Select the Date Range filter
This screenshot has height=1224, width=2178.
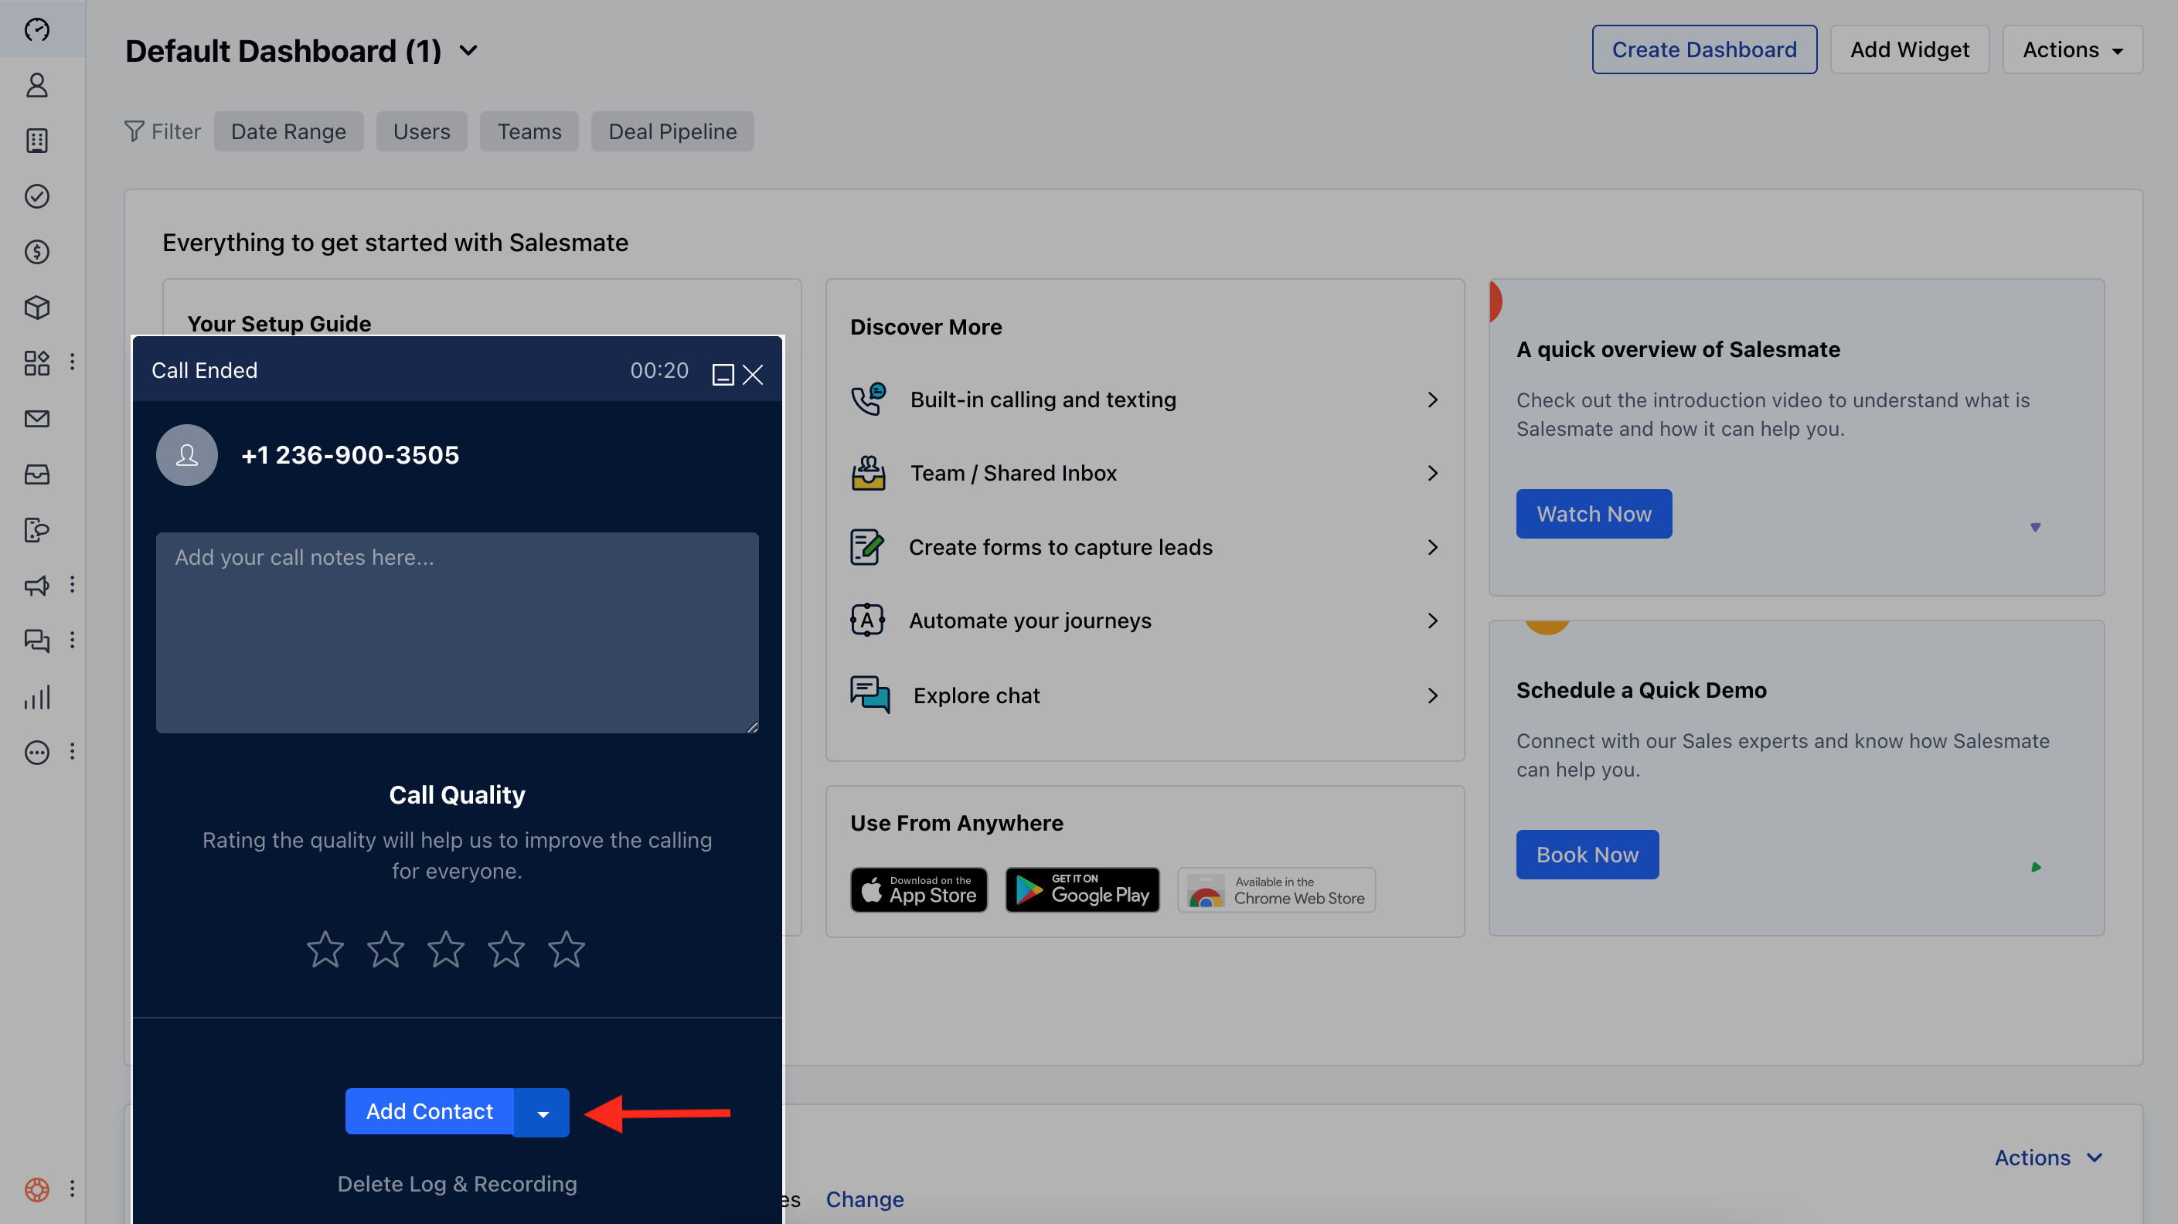click(288, 132)
